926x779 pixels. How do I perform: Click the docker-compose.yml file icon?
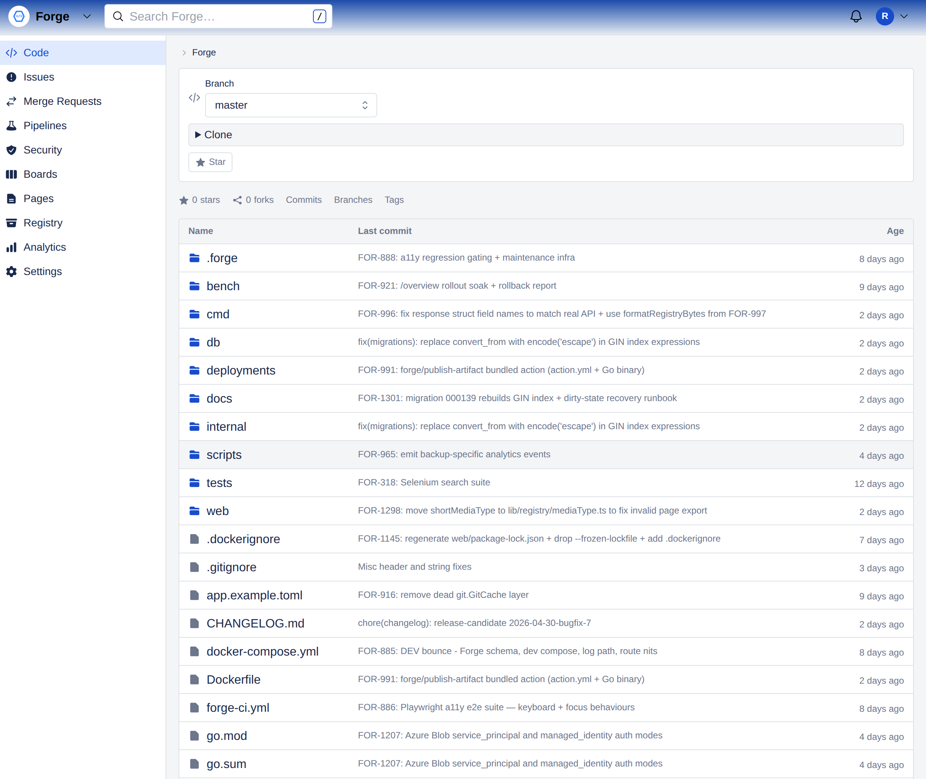(x=194, y=651)
